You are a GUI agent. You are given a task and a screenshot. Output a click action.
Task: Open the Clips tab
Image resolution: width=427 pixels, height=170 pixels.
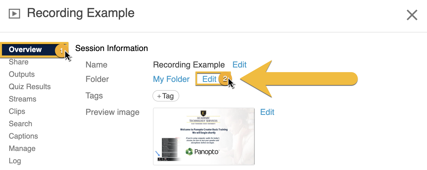click(17, 112)
